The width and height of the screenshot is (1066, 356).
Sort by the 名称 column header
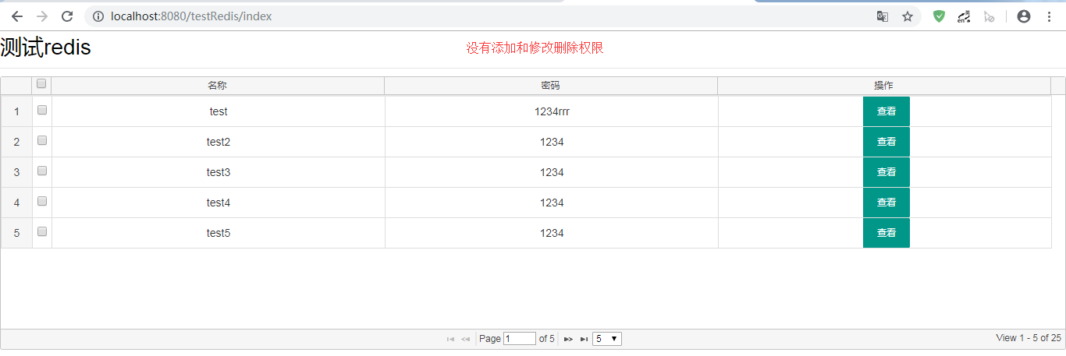(x=218, y=86)
